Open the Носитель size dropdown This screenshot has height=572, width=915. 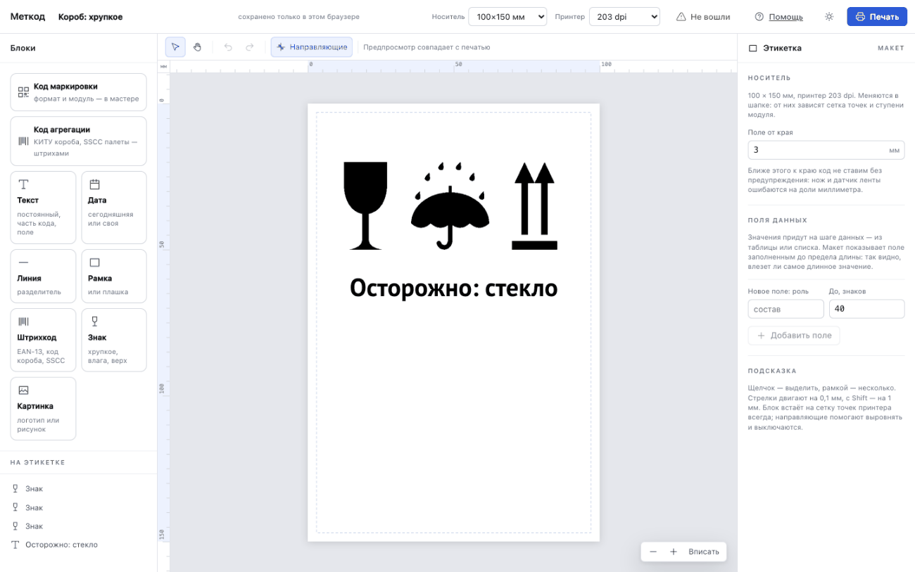click(507, 17)
